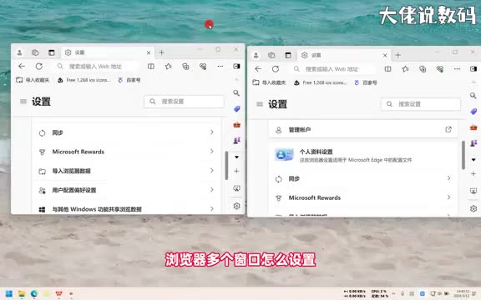The width and height of the screenshot is (481, 300).
Task: Expand 用户配置偏好设置 row in left window
Action: tap(126, 190)
